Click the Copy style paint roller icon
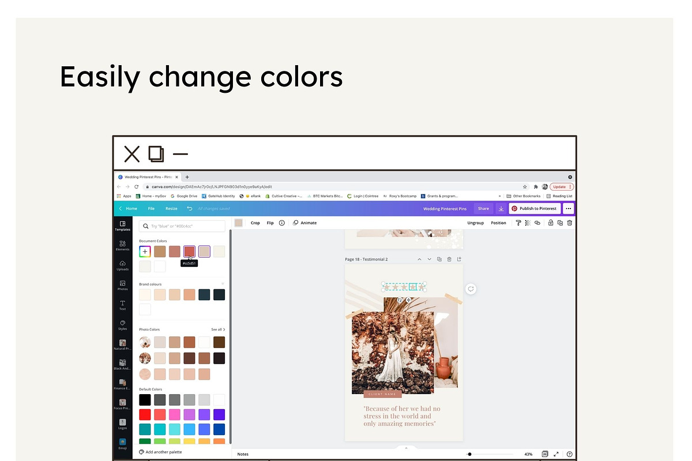 518,222
